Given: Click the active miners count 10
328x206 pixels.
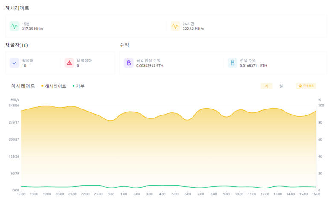Looking at the screenshot, I should pyautogui.click(x=24, y=66).
